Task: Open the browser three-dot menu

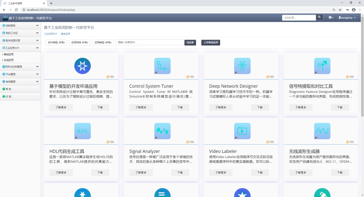Action: point(360,10)
